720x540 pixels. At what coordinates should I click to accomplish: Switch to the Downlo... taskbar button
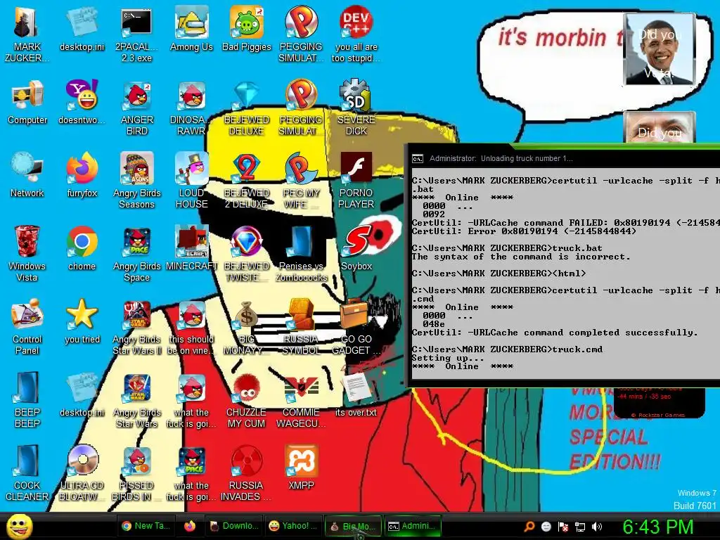coord(234,526)
